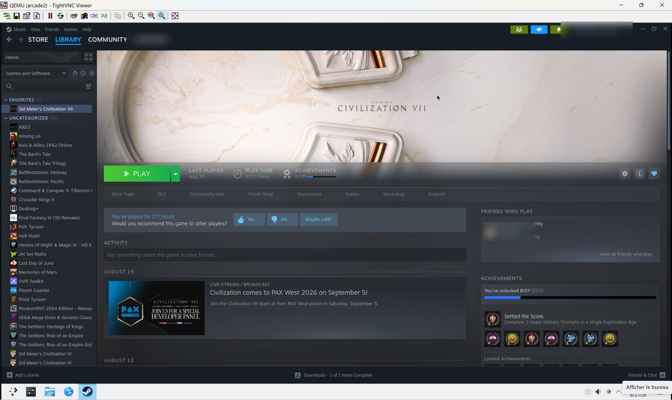Image resolution: width=672 pixels, height=400 pixels.
Task: Open the Friends menu
Action: (x=52, y=29)
